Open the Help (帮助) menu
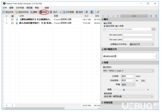This screenshot has width=163, height=112. click(37, 8)
